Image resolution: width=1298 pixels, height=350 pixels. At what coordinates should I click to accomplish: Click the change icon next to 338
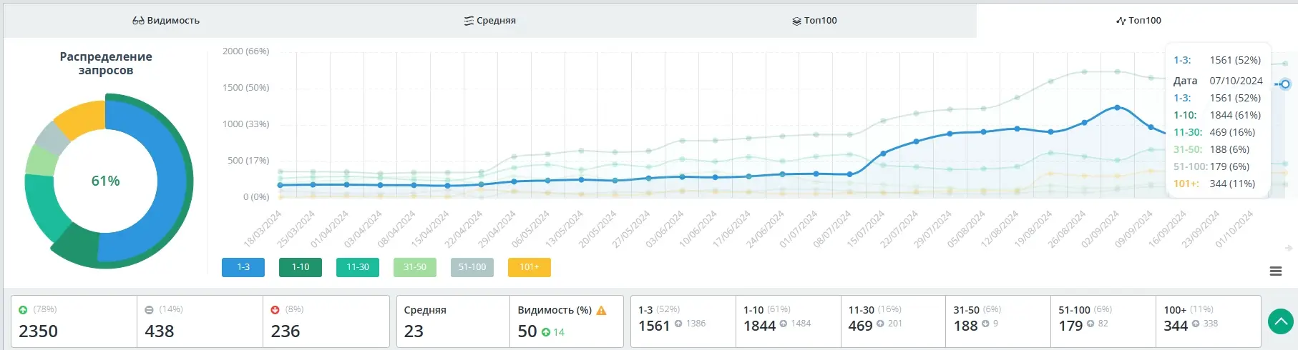[1196, 324]
